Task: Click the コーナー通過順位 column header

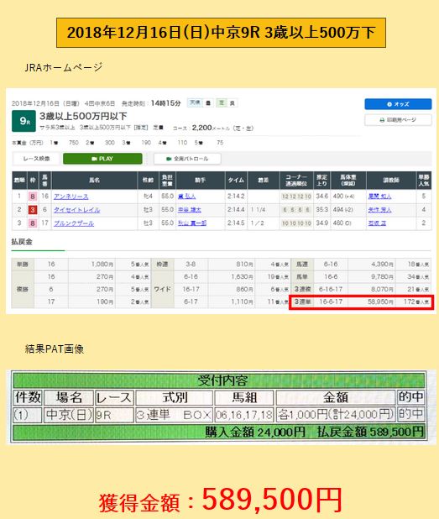Action: tap(296, 181)
